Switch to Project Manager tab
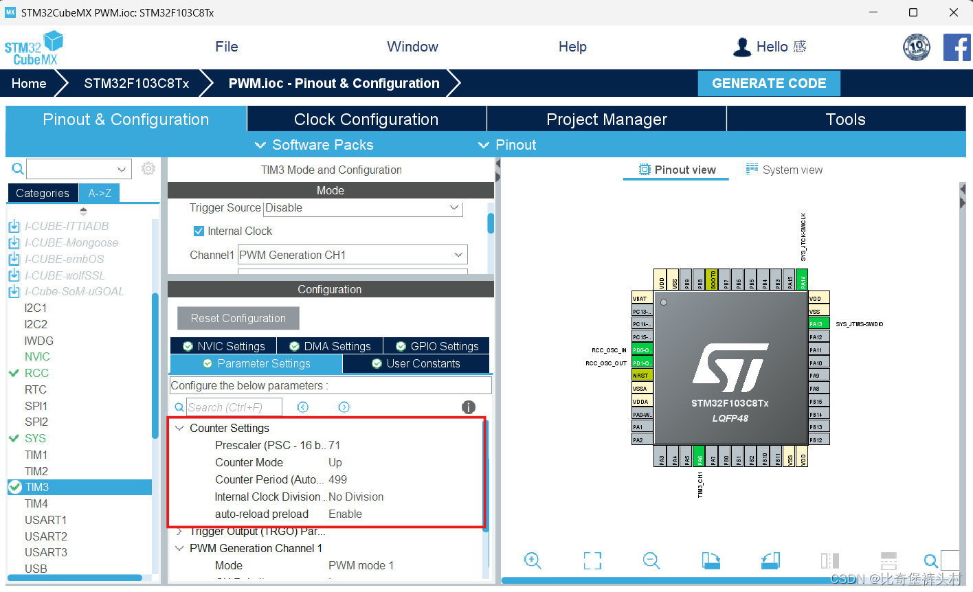The image size is (973, 592). click(607, 119)
